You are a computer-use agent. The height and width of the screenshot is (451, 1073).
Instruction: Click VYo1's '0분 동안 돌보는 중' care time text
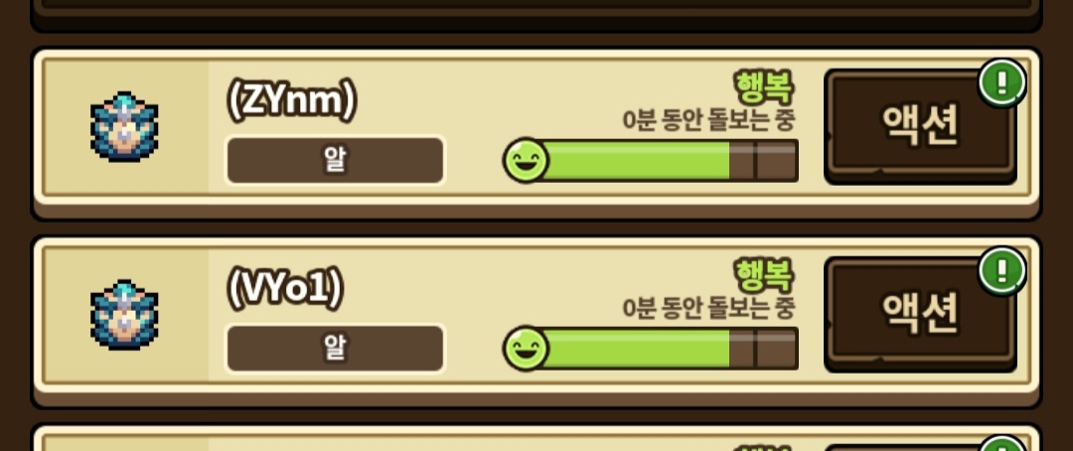(709, 309)
